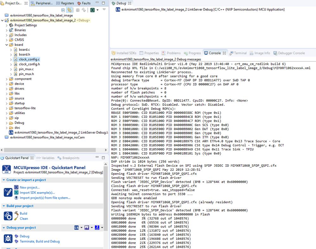Click the PE Micro probe icon
The width and height of the screenshot is (316, 249).
pos(87,228)
